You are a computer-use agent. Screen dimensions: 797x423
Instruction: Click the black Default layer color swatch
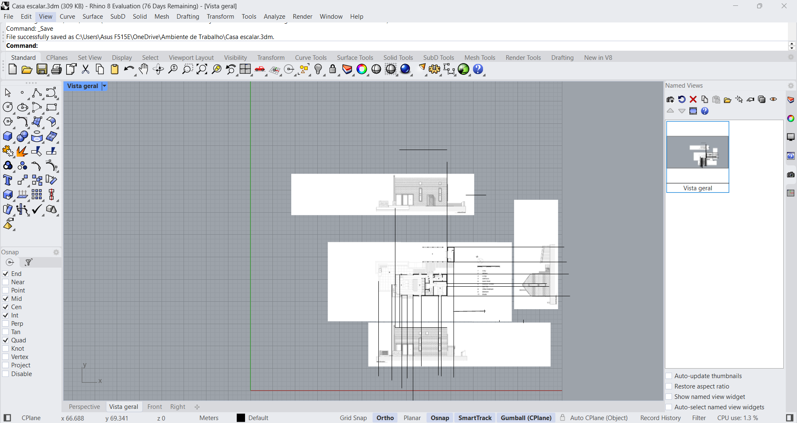coord(241,418)
